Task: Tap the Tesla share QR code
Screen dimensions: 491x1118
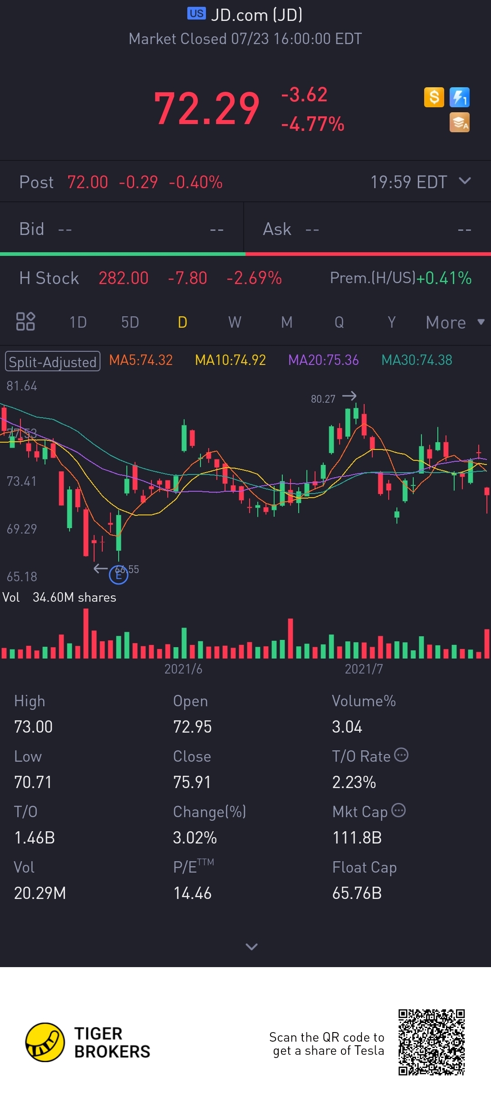Action: tap(431, 1043)
